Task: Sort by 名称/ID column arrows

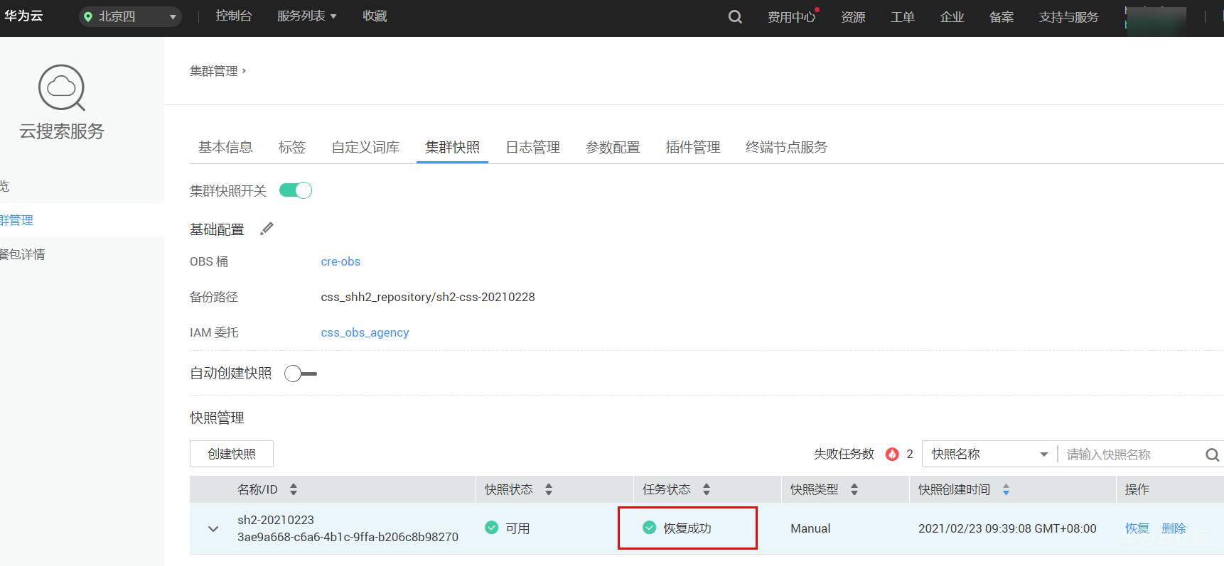Action: coord(294,489)
